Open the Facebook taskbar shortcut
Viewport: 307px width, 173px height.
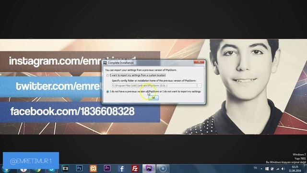(121, 169)
